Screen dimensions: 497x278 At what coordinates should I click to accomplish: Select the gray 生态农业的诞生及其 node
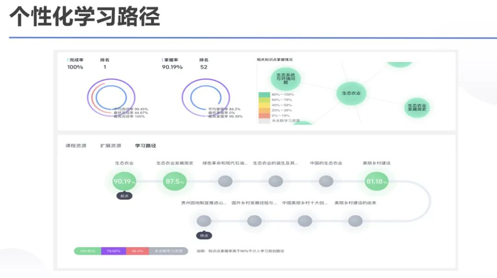pos(276,181)
